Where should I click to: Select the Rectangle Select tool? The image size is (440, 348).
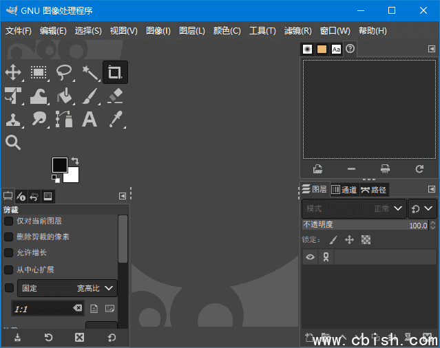pyautogui.click(x=39, y=72)
